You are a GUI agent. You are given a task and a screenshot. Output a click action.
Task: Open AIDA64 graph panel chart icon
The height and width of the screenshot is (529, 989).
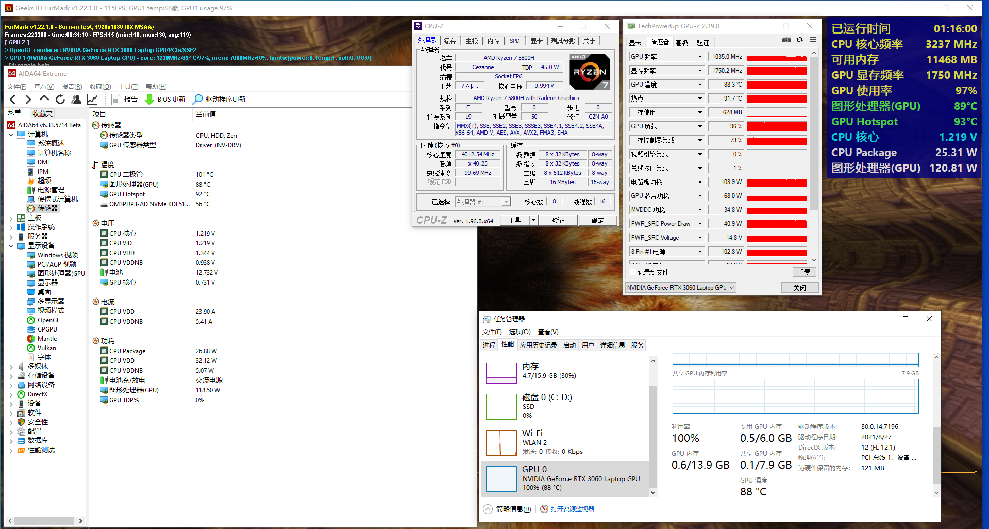[x=92, y=99]
